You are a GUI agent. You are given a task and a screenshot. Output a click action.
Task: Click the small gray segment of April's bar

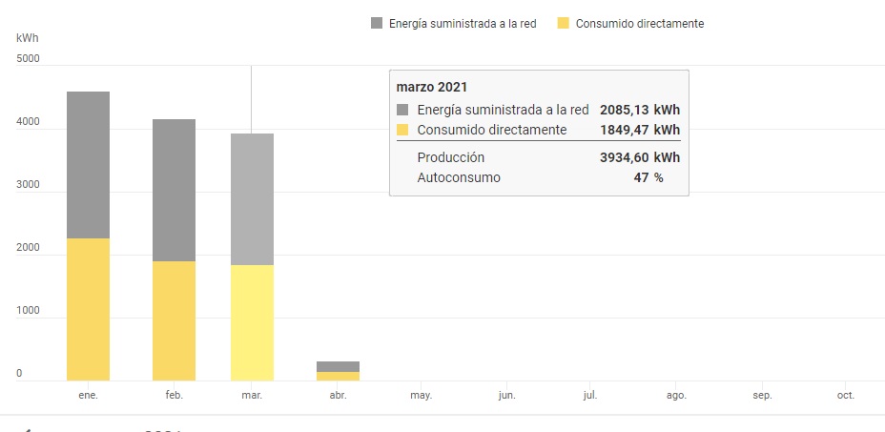[338, 366]
